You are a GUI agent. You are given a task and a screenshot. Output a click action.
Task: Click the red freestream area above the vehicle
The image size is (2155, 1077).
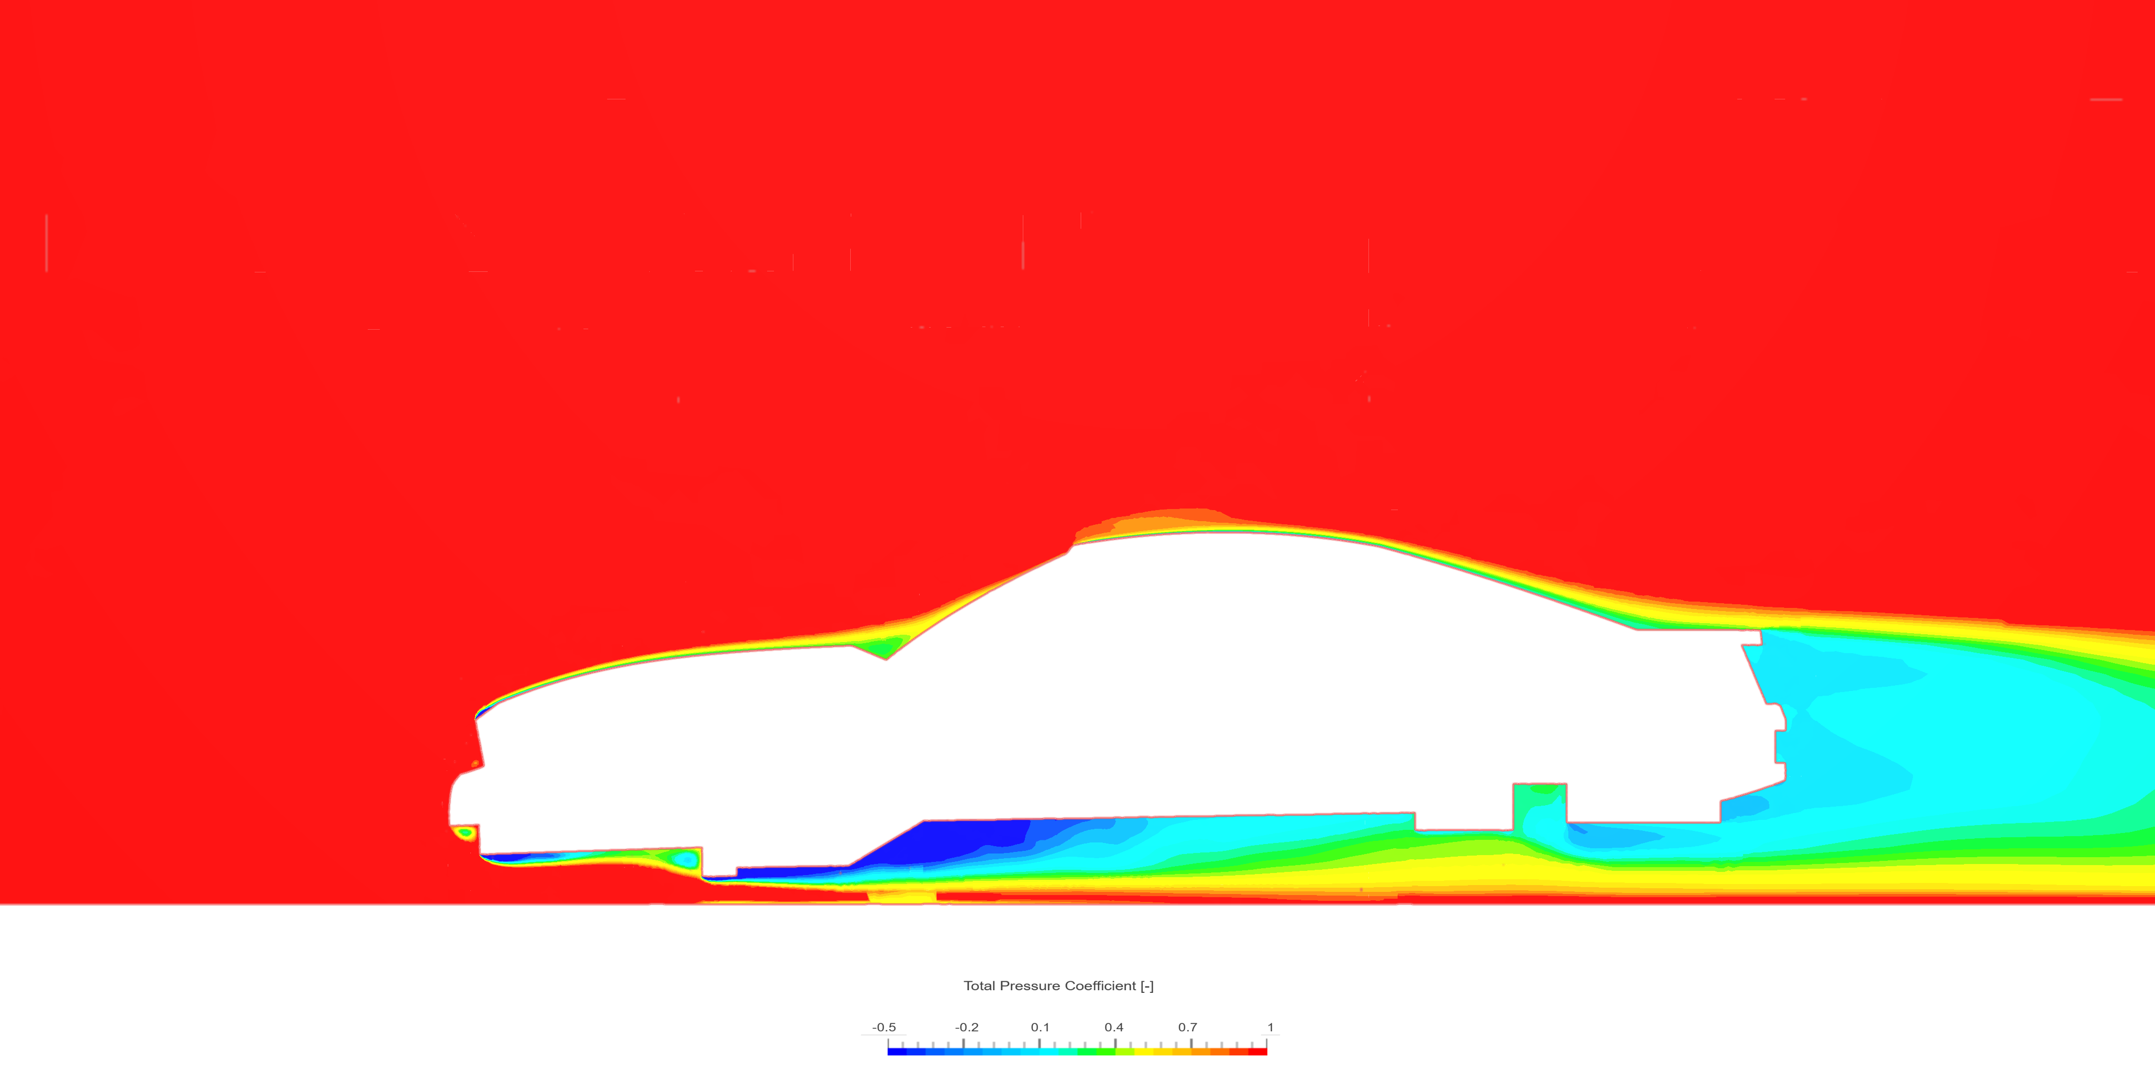pos(1087,251)
